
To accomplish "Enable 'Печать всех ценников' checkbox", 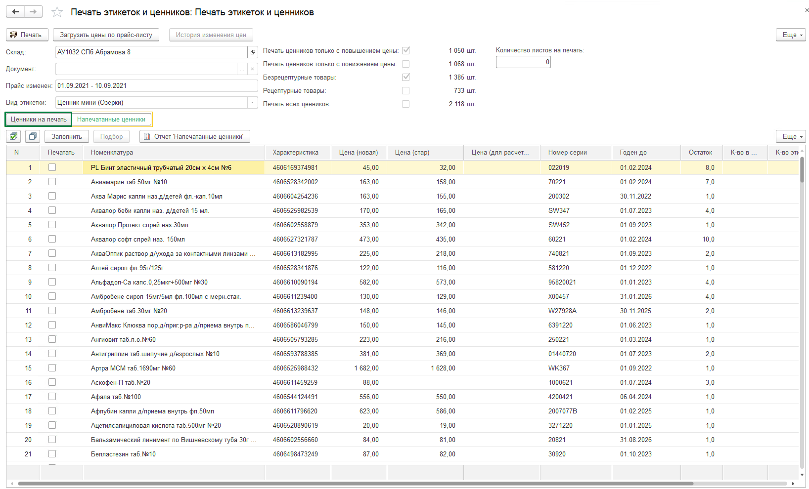I will 405,104.
